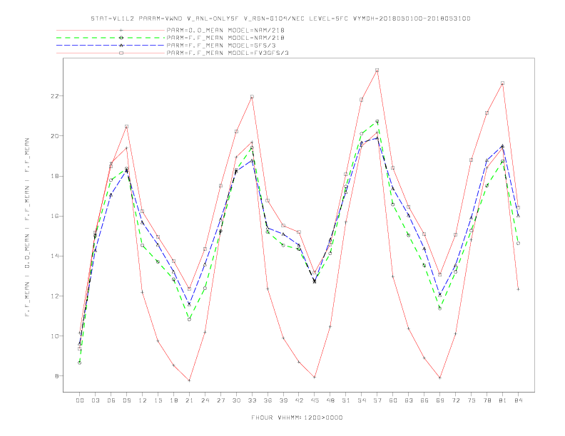
Task: Click x-axis tick label 57
Action: coord(377,400)
